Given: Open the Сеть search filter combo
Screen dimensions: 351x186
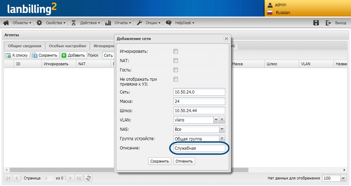Looking at the screenshot, I should [108, 55].
